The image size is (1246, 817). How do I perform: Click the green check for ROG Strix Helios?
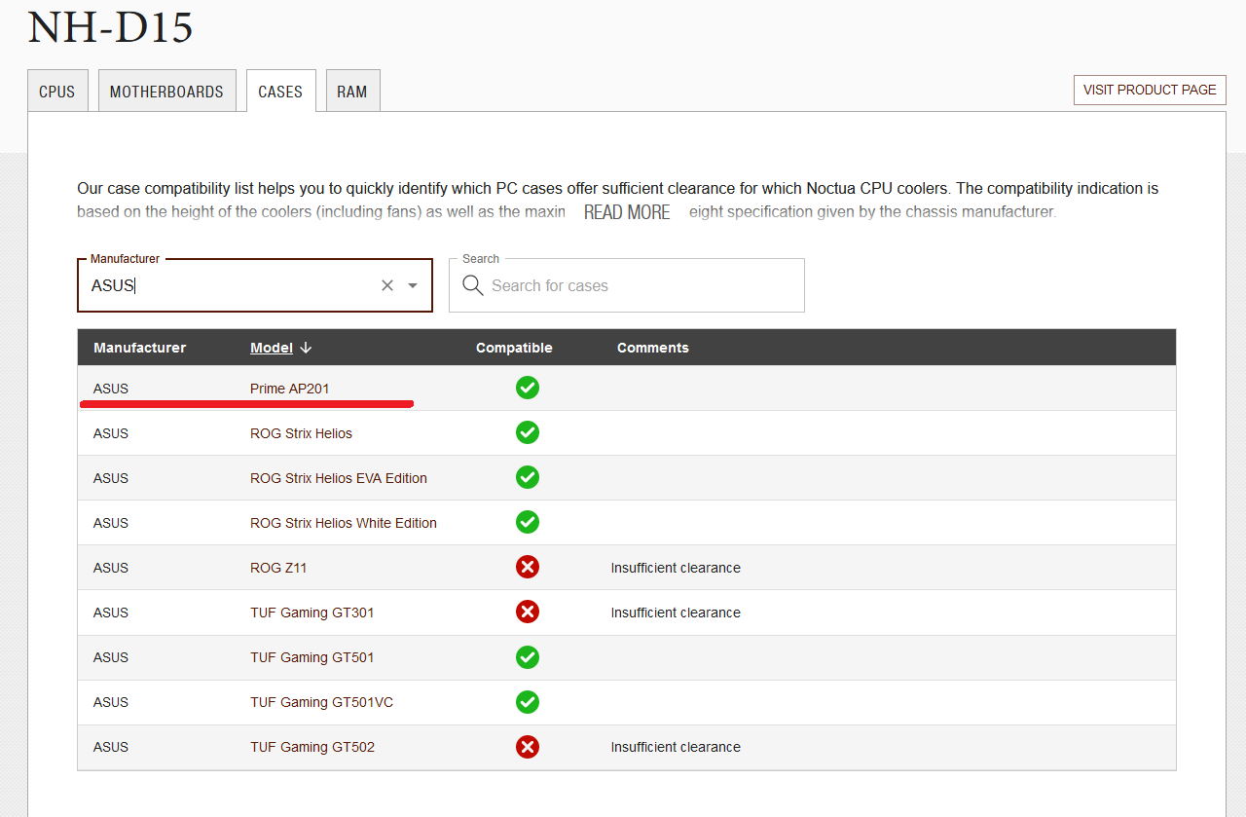[x=528, y=432]
